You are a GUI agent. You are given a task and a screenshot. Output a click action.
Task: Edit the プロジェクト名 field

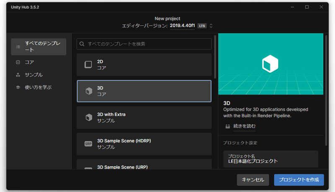(x=271, y=159)
